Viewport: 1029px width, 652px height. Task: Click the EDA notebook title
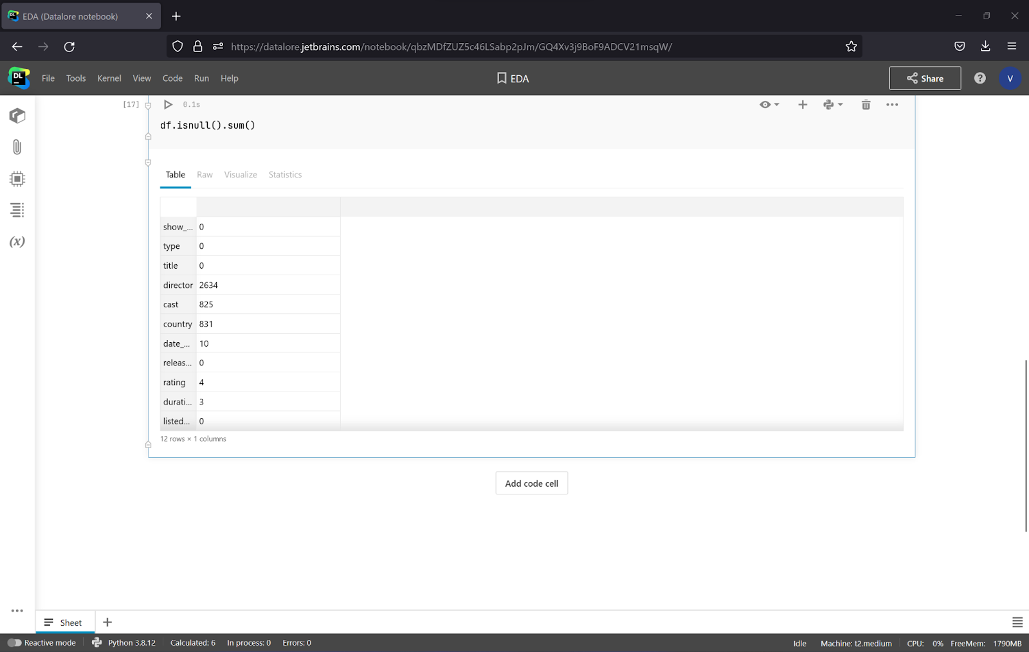click(x=520, y=78)
